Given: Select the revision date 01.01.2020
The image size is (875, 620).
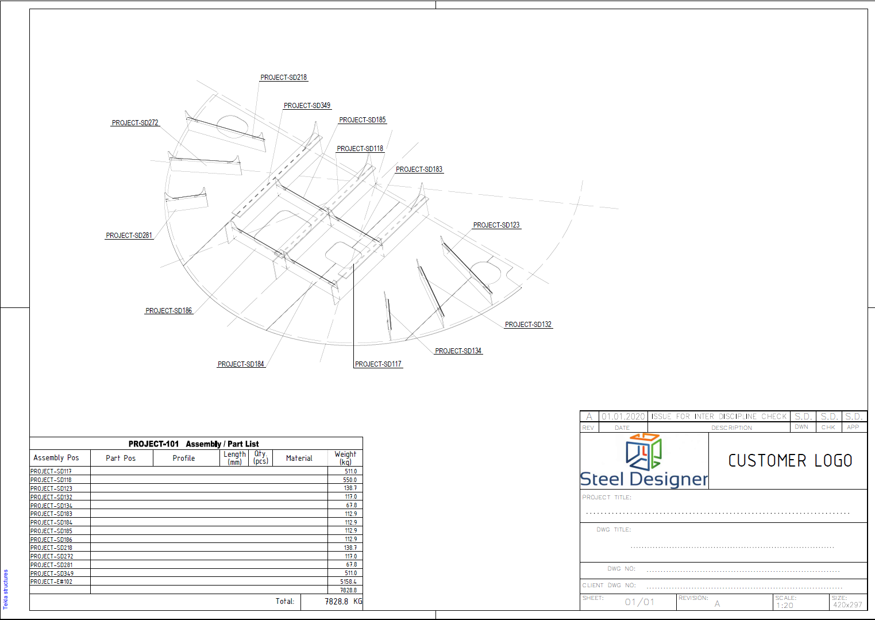Looking at the screenshot, I should tap(623, 417).
